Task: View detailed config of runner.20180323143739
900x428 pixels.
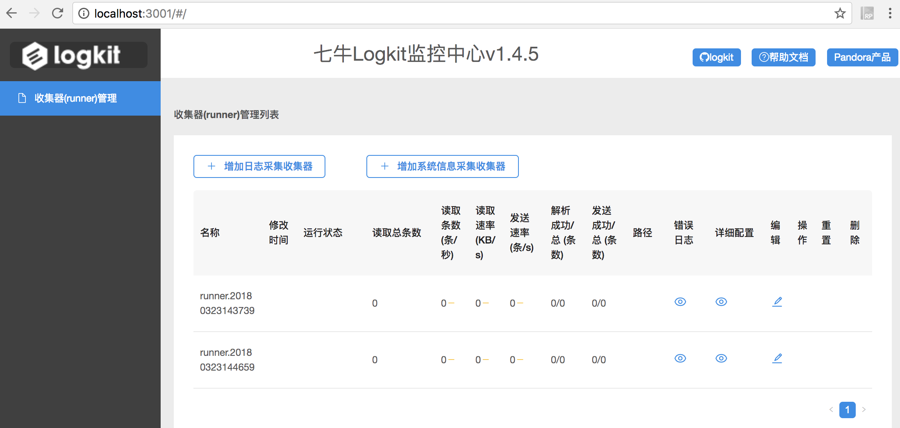Action: pos(721,302)
